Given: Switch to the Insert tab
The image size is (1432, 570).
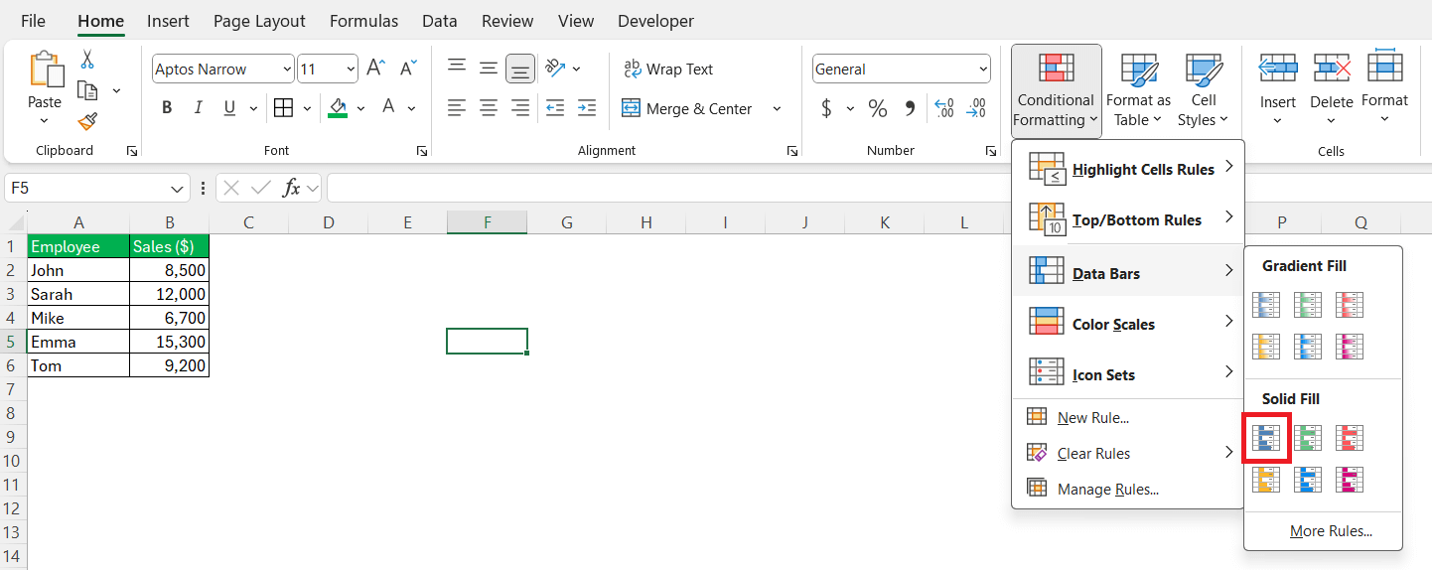Looking at the screenshot, I should (x=168, y=21).
